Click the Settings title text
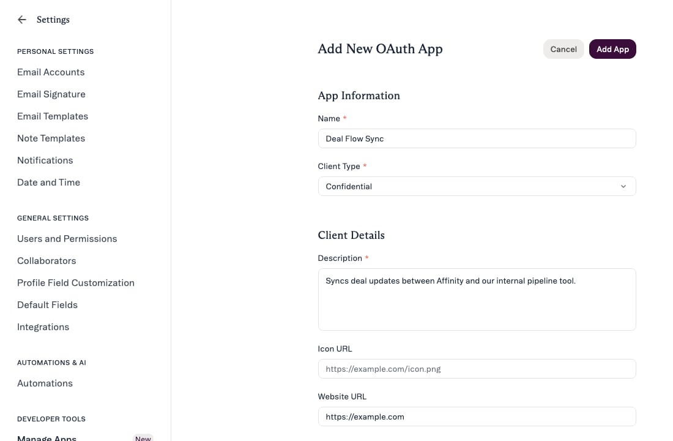This screenshot has height=441, width=673. point(53,20)
